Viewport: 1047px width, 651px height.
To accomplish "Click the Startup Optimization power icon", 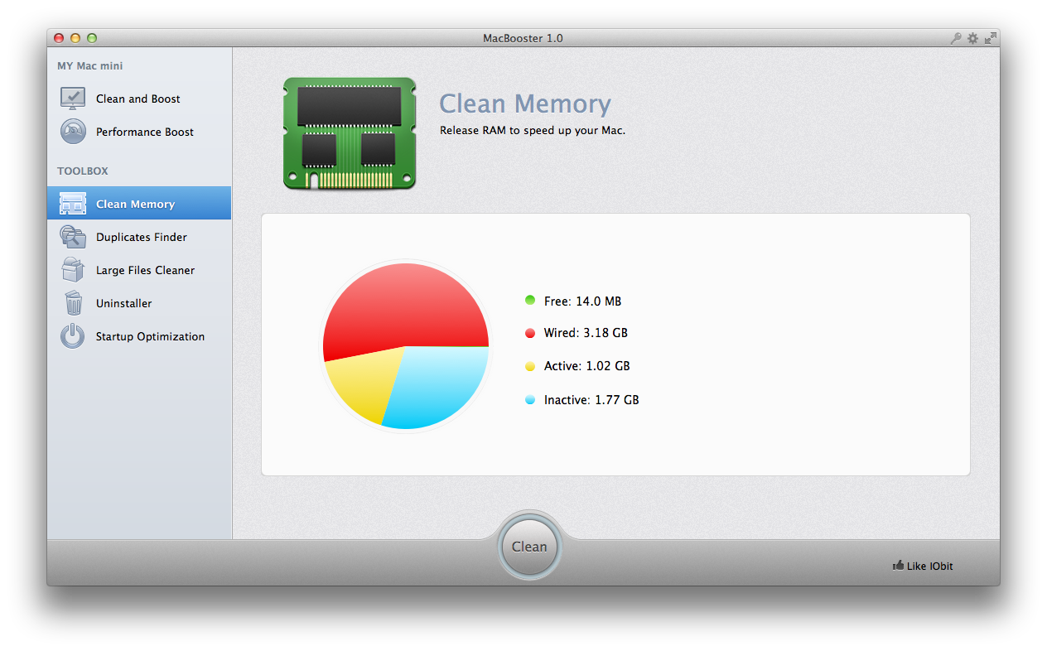I will 73,336.
